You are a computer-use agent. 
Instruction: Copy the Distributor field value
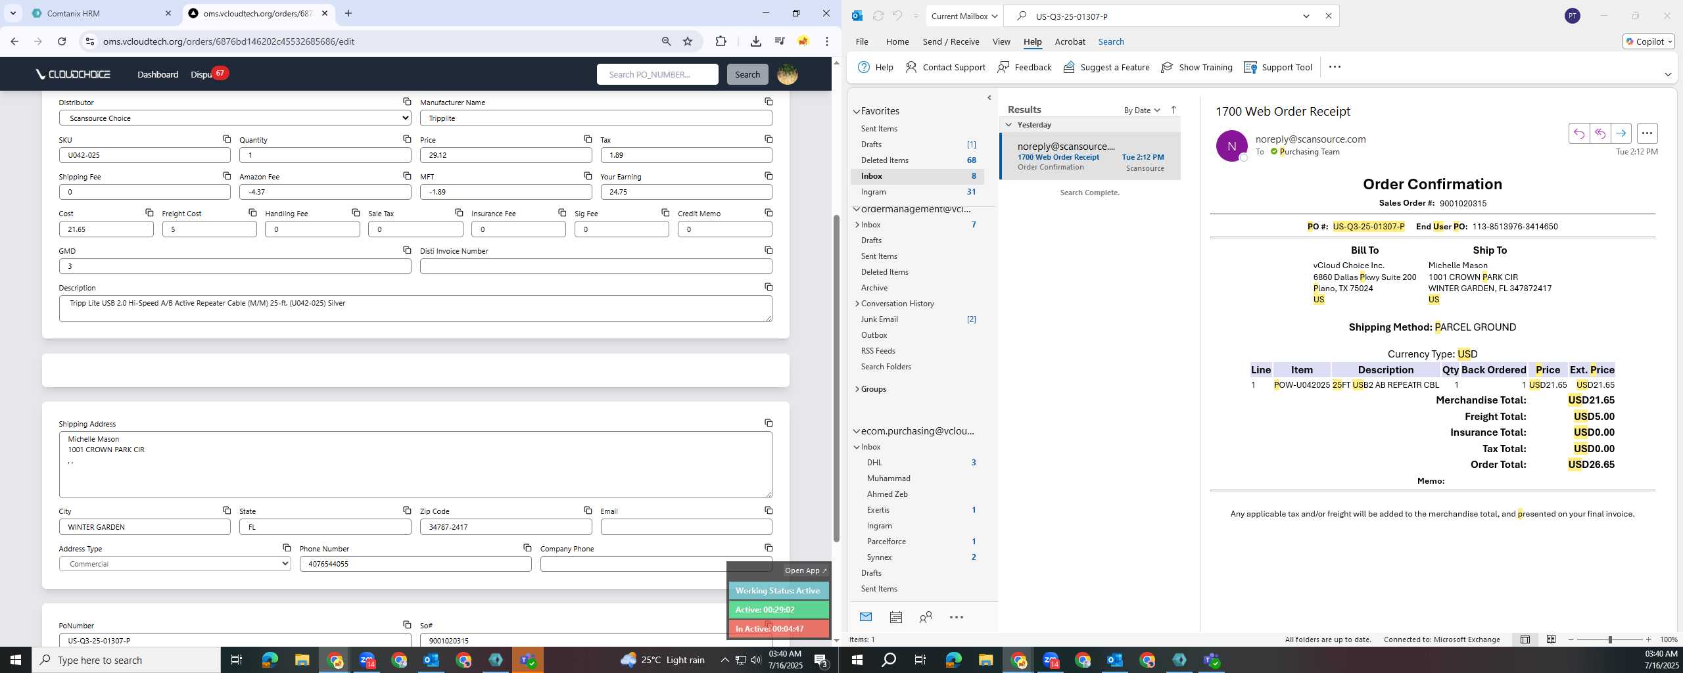[407, 101]
